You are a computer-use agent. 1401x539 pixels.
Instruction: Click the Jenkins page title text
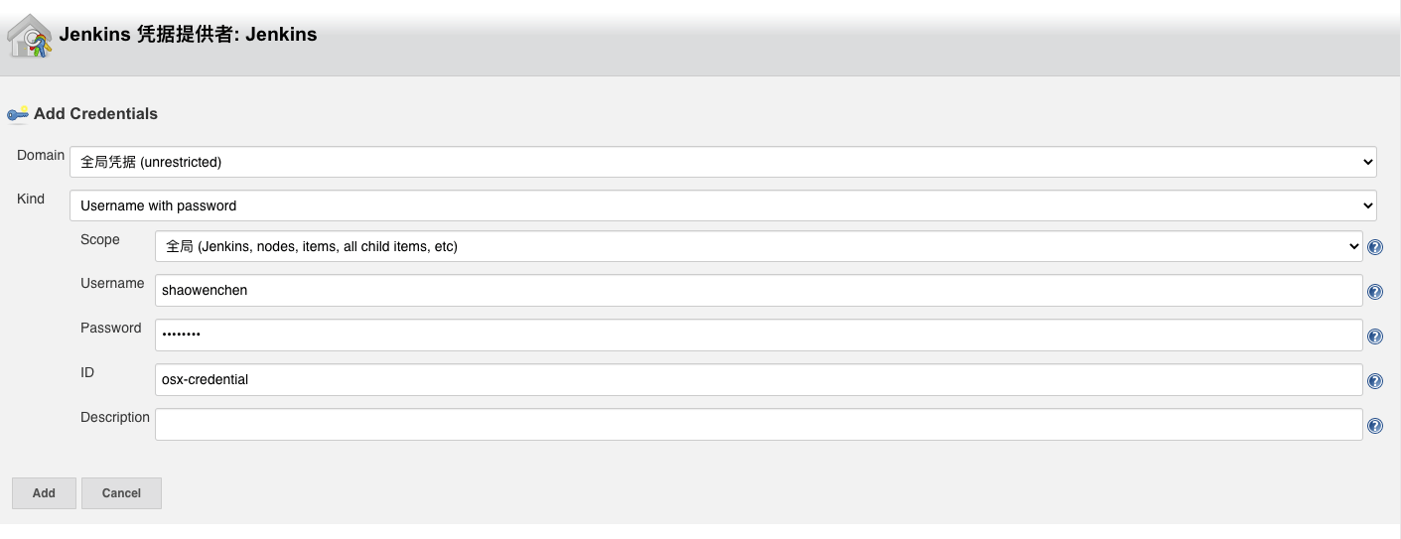pos(188,34)
